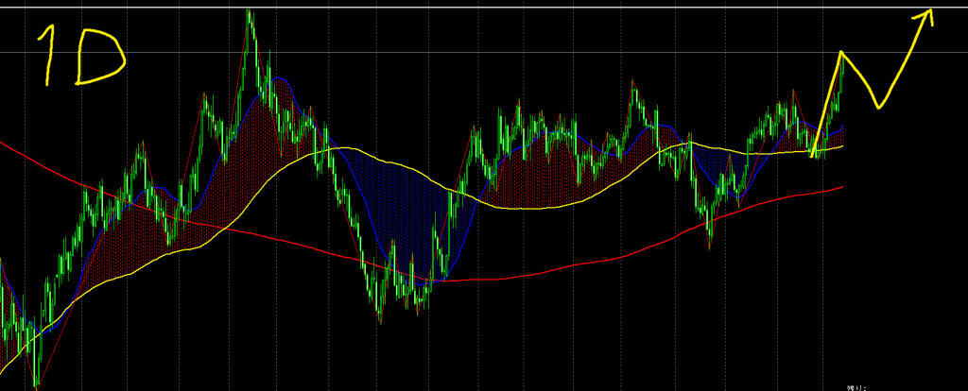The width and height of the screenshot is (968, 391).
Task: Click the latest candlestick at the right end
Action: 841,76
